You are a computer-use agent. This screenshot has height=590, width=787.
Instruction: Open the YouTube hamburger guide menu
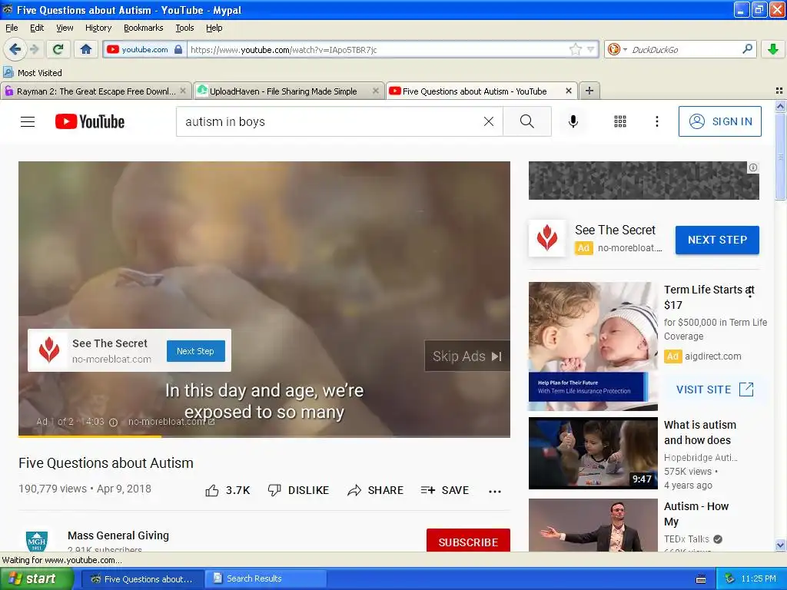(28, 121)
